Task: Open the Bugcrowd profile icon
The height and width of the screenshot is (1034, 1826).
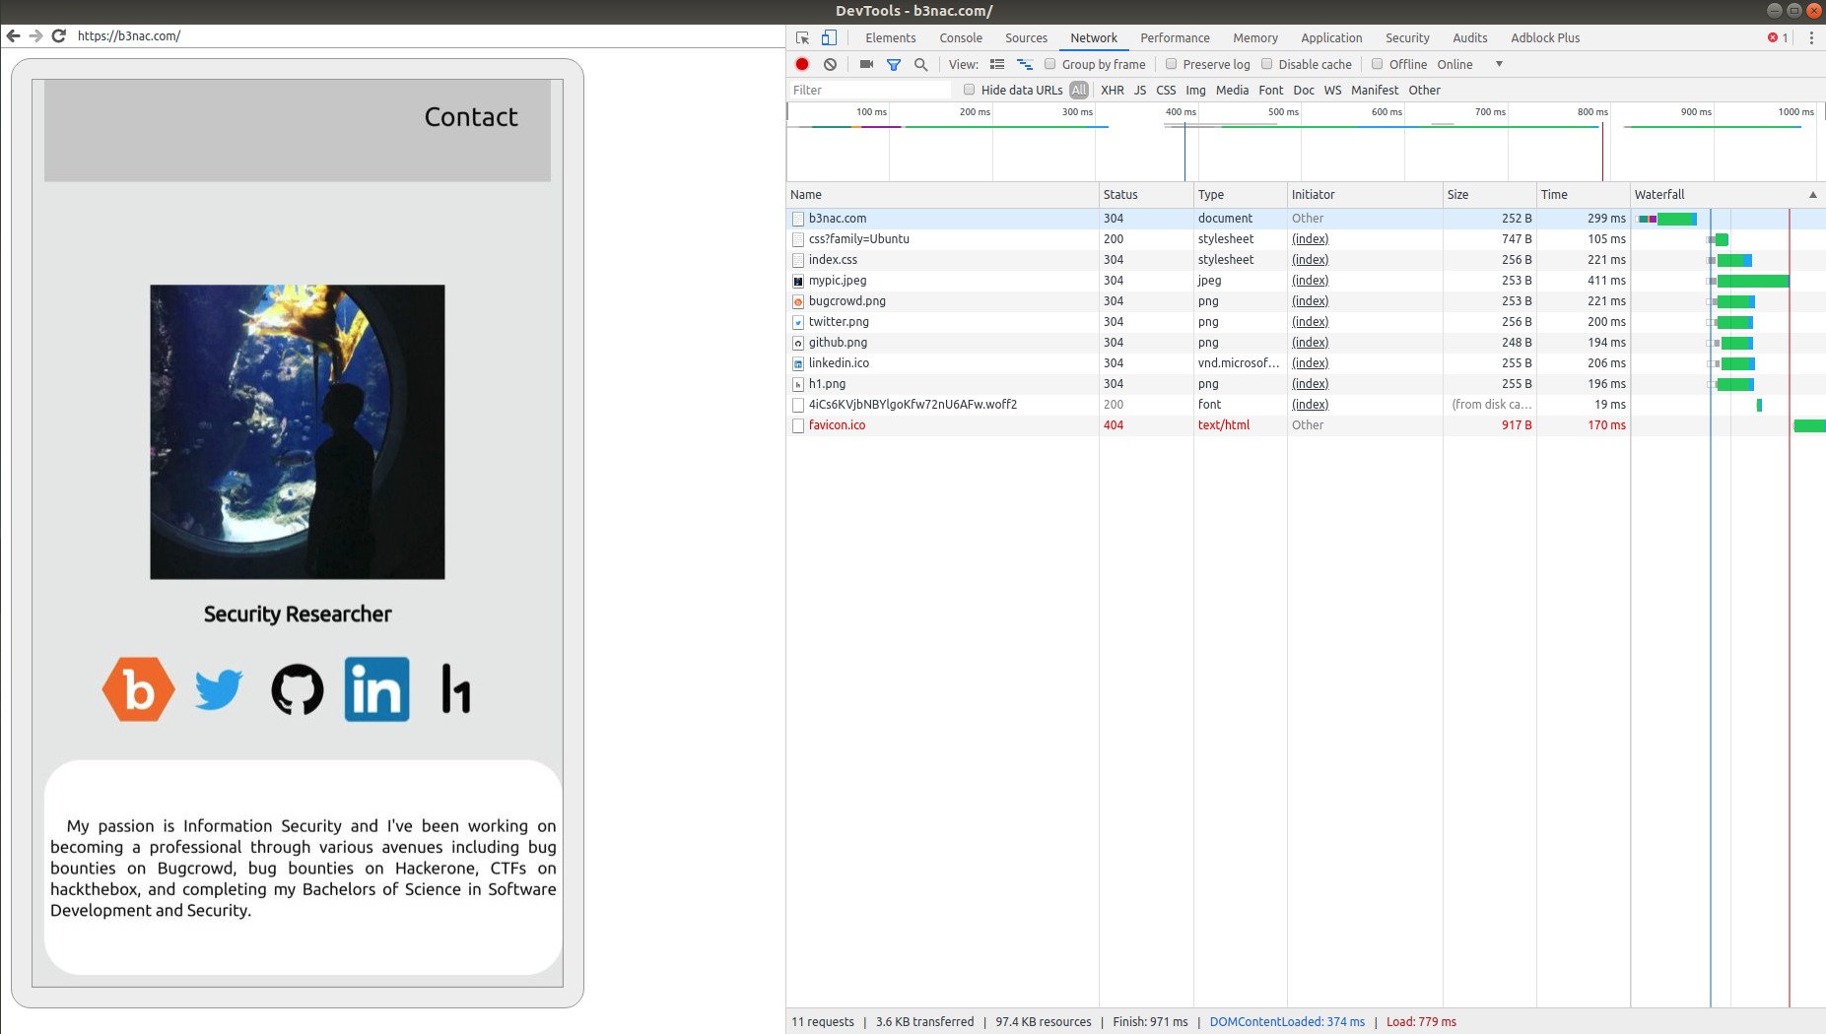Action: [x=139, y=689]
